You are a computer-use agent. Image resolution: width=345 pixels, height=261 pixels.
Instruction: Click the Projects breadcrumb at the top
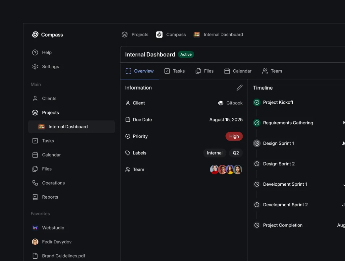click(135, 34)
